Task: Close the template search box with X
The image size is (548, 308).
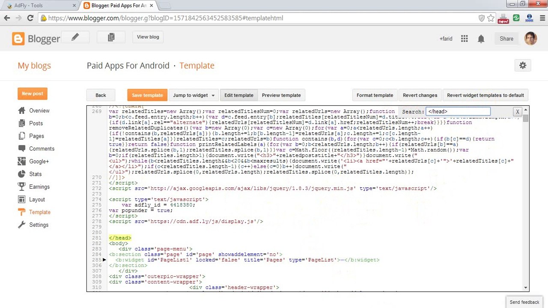Action: pos(518,112)
